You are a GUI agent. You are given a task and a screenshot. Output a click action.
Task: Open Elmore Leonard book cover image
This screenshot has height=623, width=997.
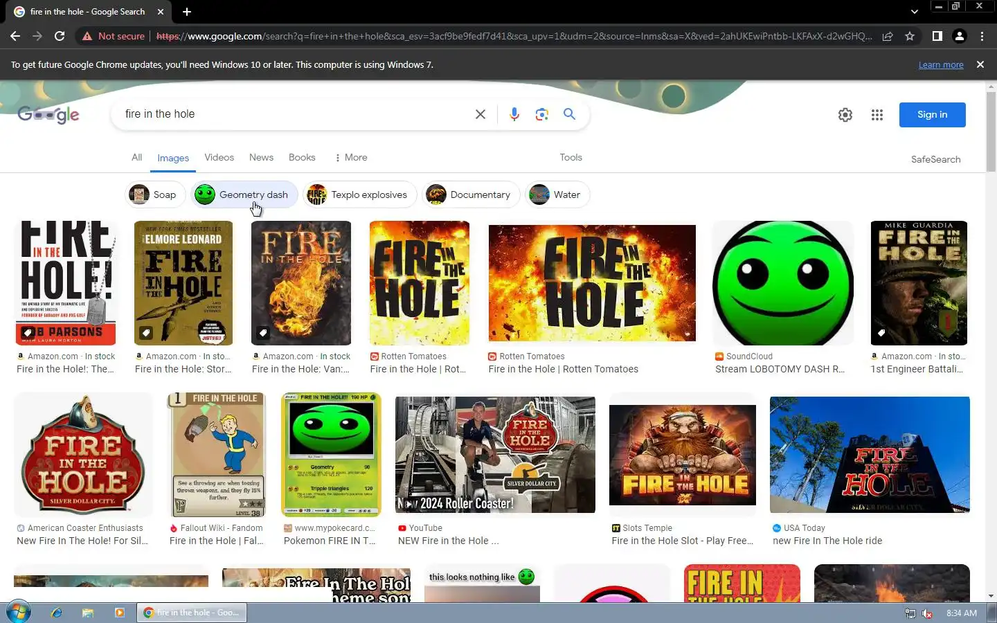(183, 283)
